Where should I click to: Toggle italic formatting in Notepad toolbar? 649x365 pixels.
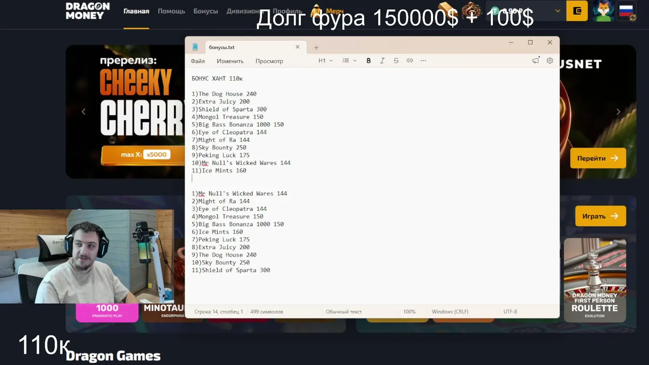pos(382,61)
